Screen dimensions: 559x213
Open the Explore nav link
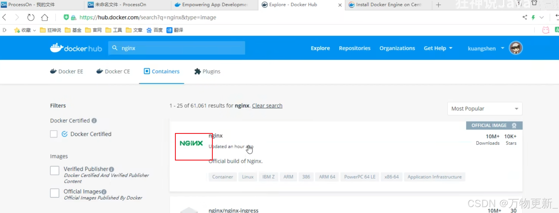pos(320,48)
